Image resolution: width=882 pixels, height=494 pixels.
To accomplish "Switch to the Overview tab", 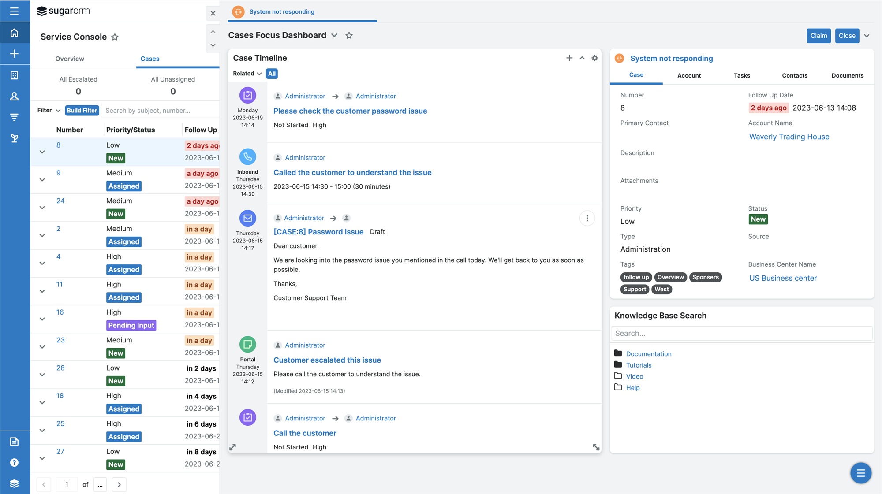I will [x=70, y=59].
